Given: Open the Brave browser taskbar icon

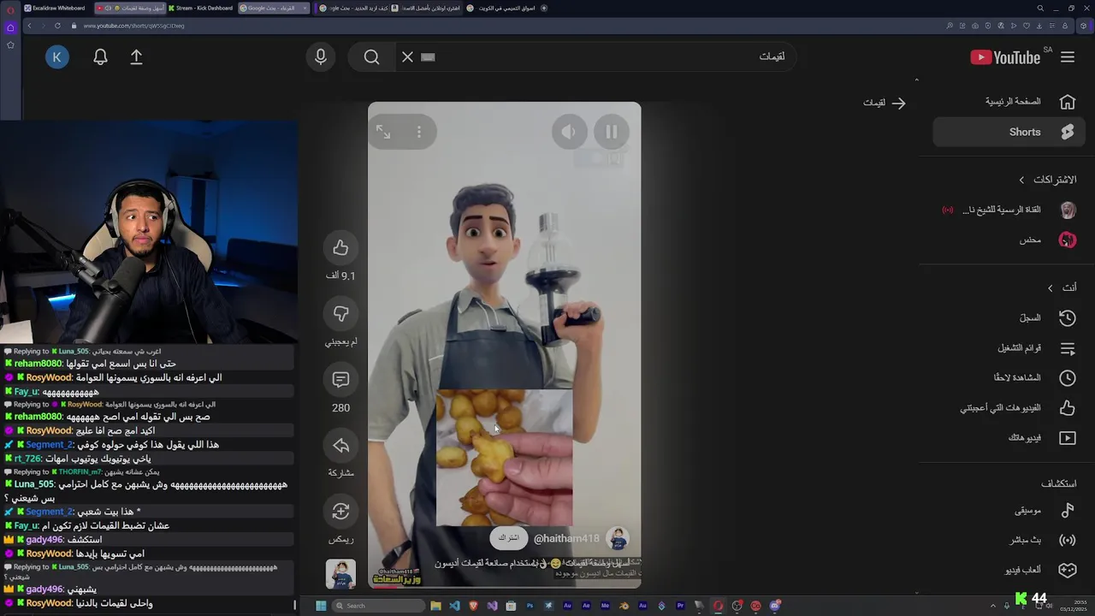Looking at the screenshot, I should click(473, 606).
